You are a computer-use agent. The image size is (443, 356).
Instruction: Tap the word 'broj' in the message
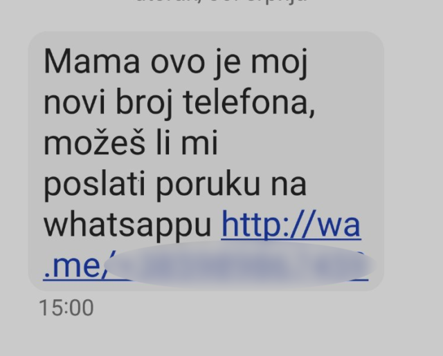(x=144, y=103)
